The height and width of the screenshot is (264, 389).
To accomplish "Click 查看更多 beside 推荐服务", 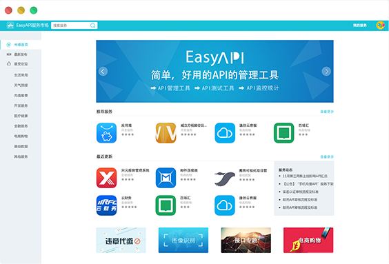I will coord(327,112).
